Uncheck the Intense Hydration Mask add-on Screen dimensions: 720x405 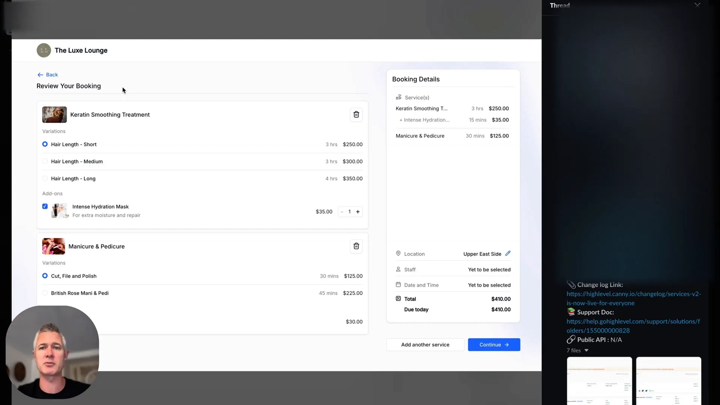pos(45,206)
